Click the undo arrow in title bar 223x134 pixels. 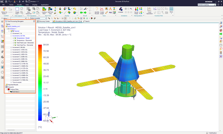[x=10, y=1]
